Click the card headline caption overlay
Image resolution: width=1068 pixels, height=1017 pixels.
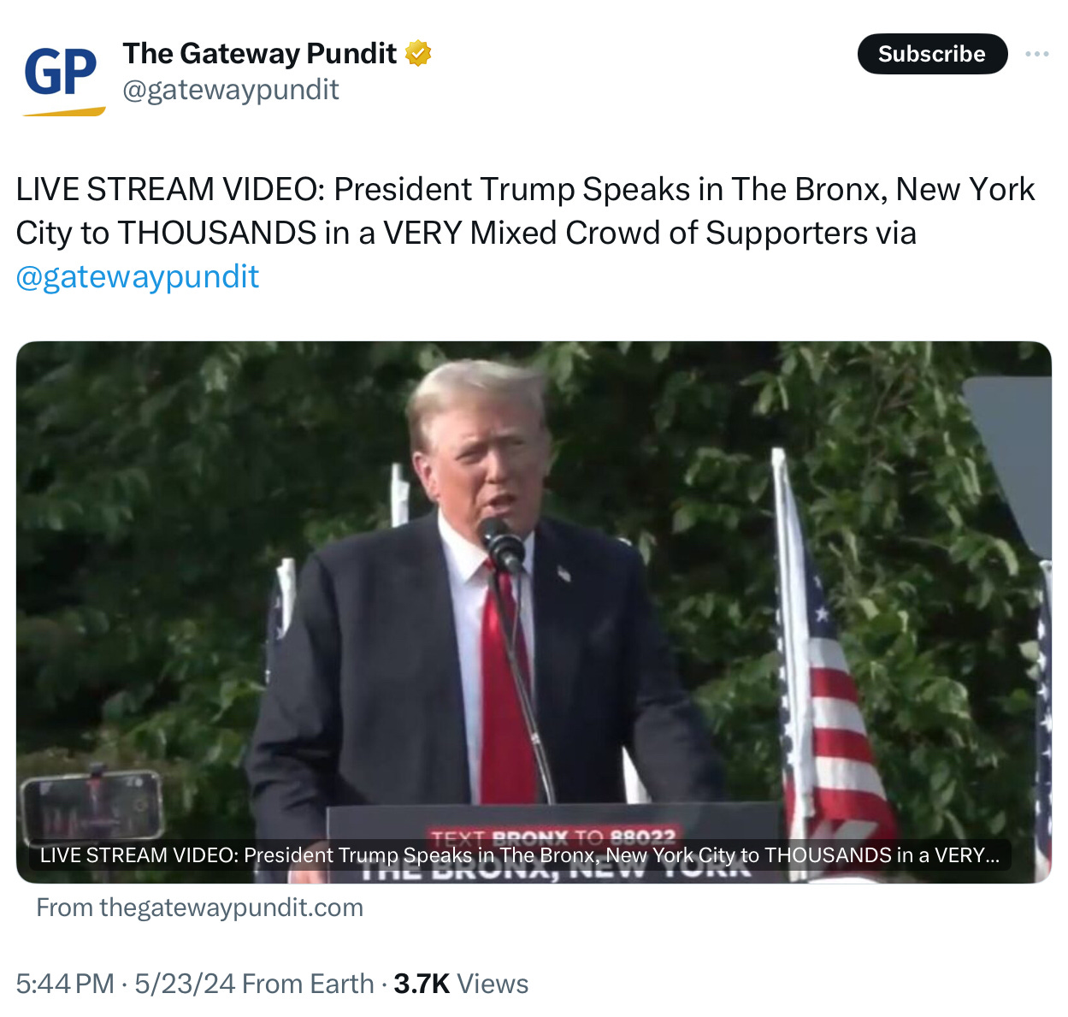[520, 855]
